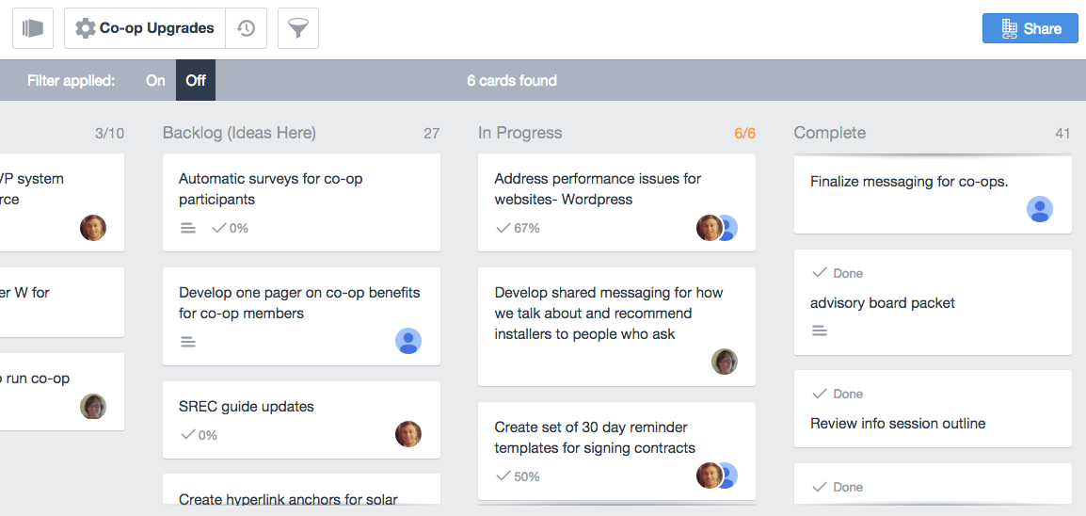Switch the filter to Off

[196, 80]
